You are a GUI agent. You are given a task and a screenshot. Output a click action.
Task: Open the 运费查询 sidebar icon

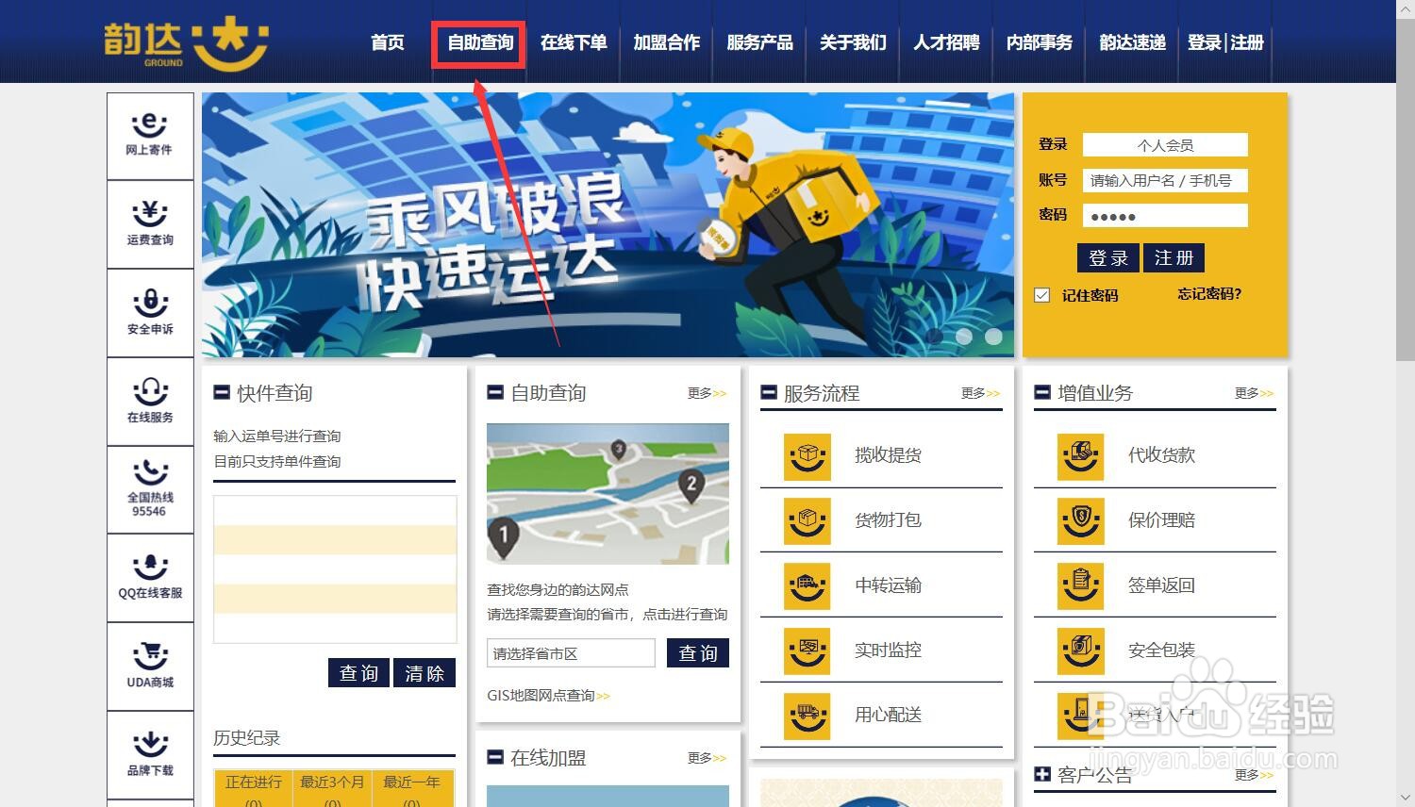click(x=150, y=223)
